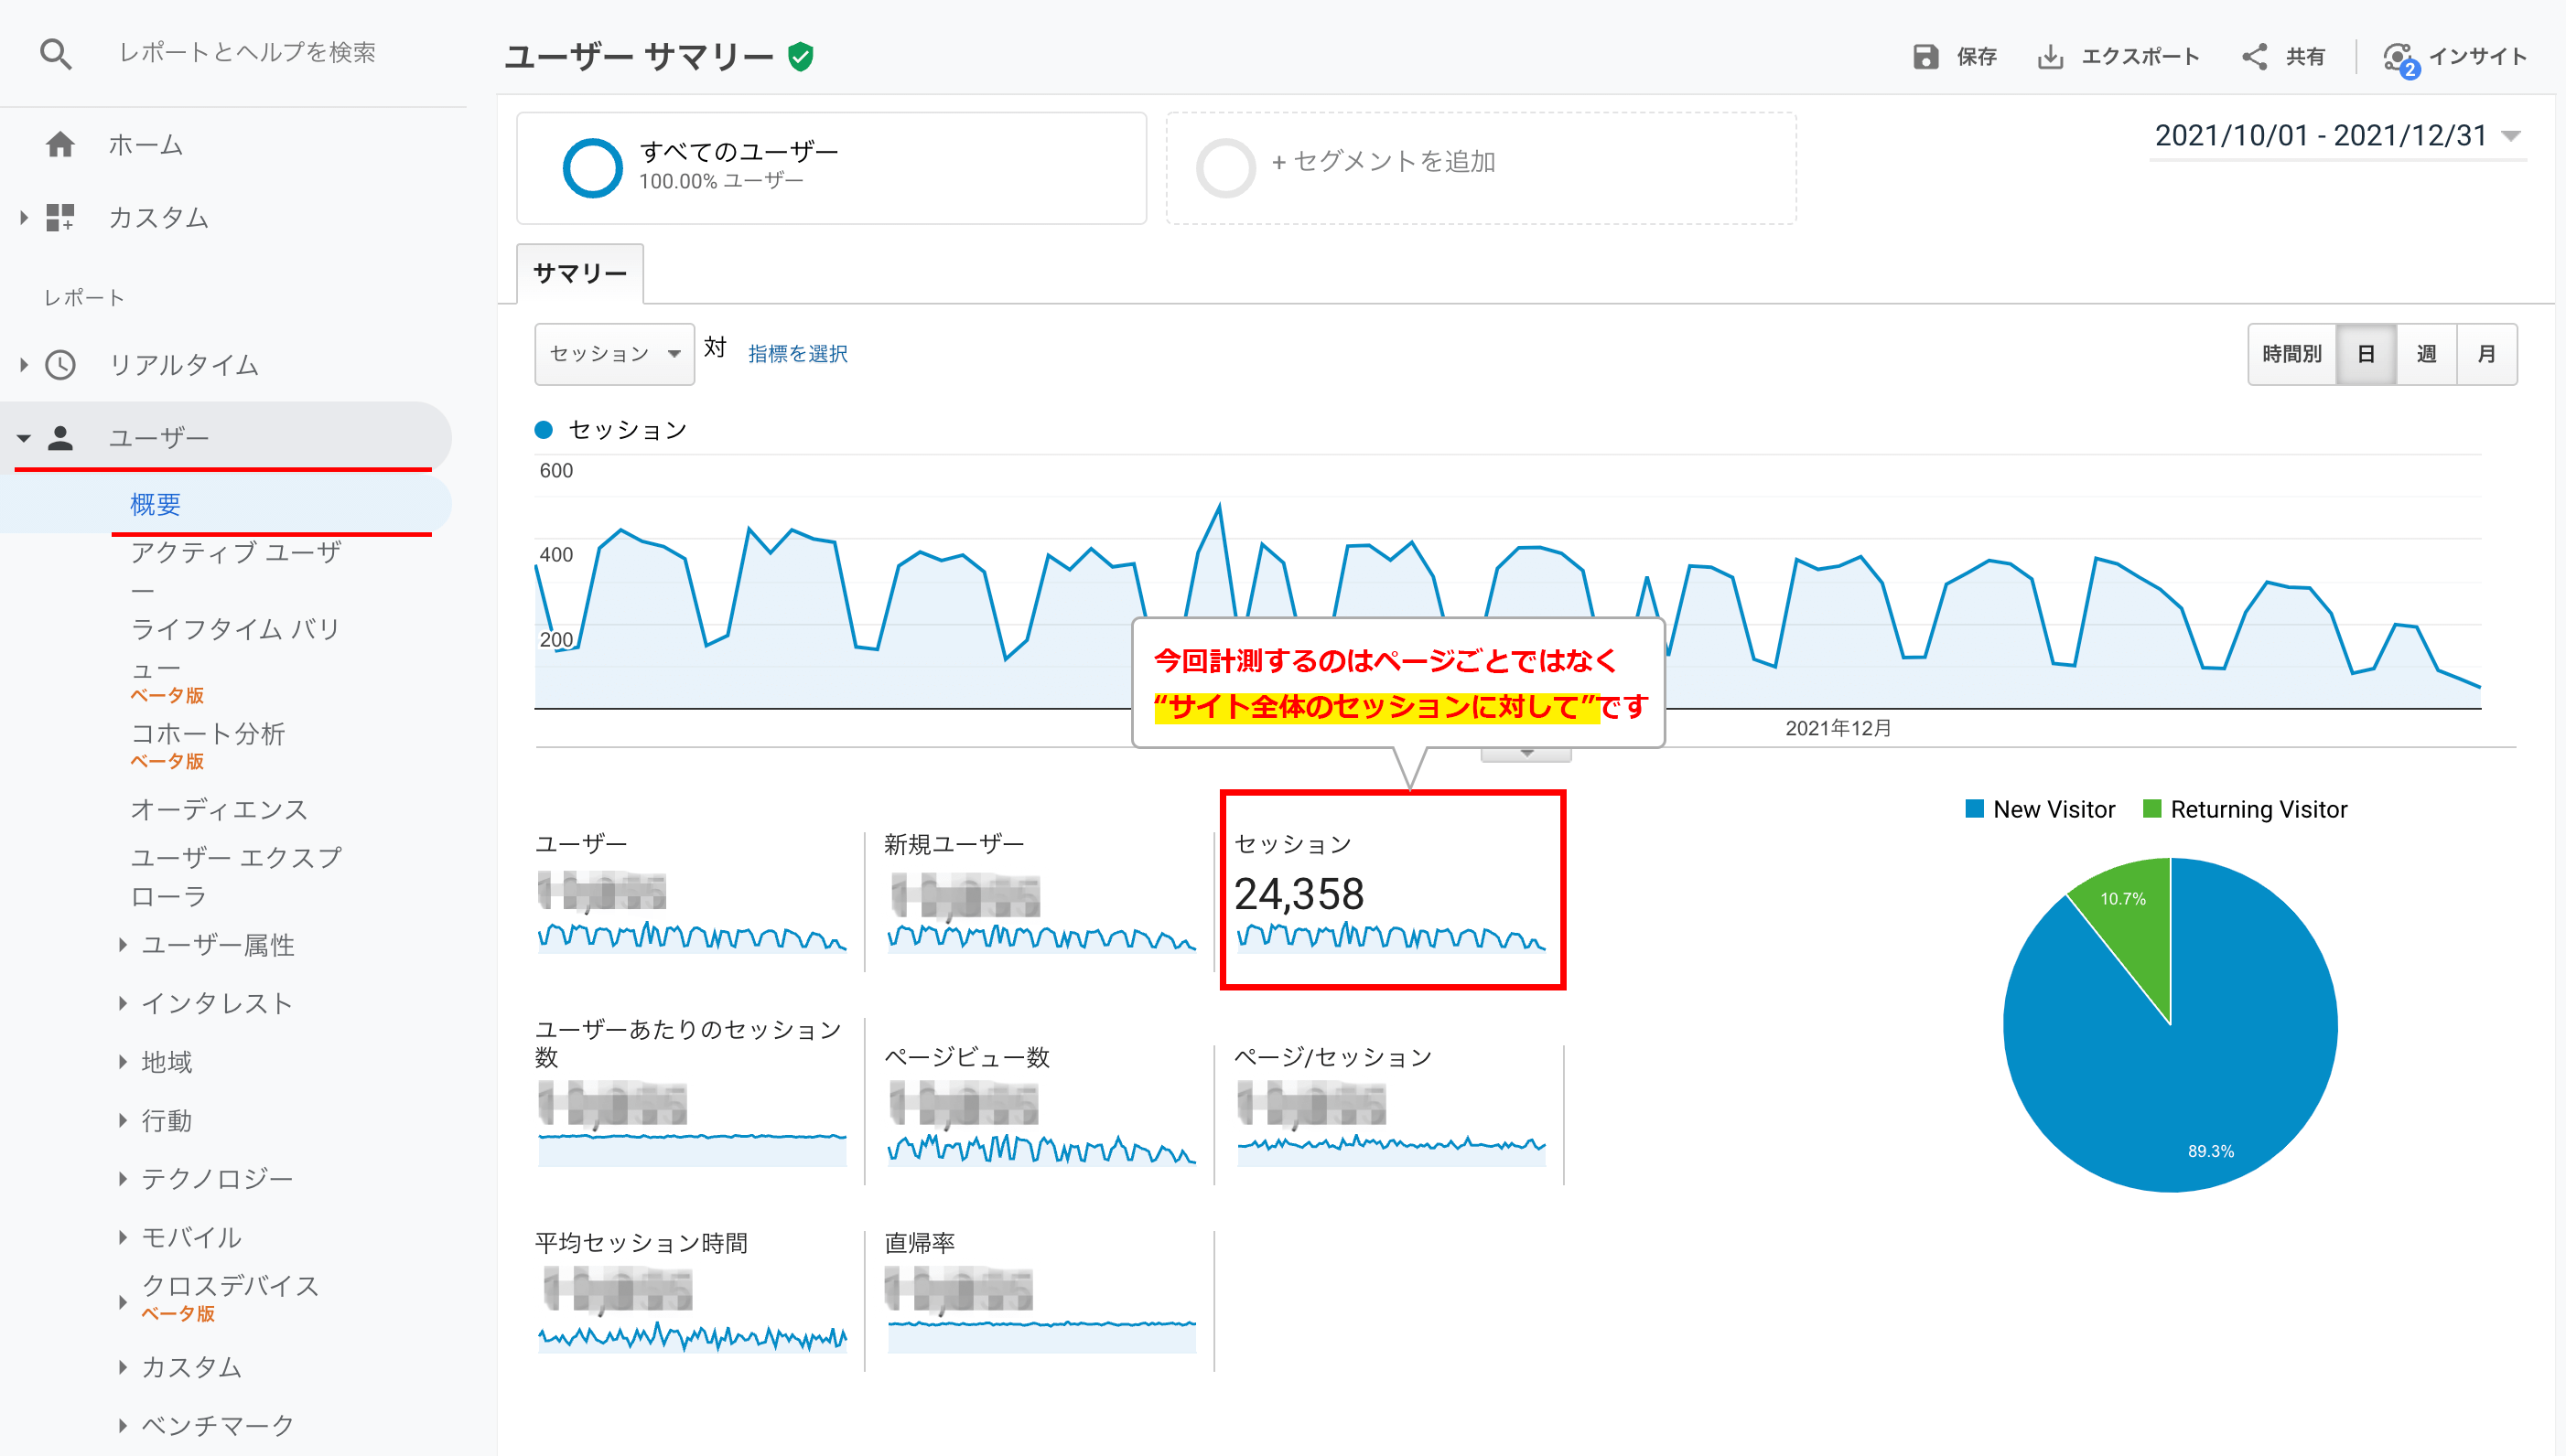Select the サマリー tab
Image resolution: width=2566 pixels, height=1456 pixels.
(x=580, y=273)
